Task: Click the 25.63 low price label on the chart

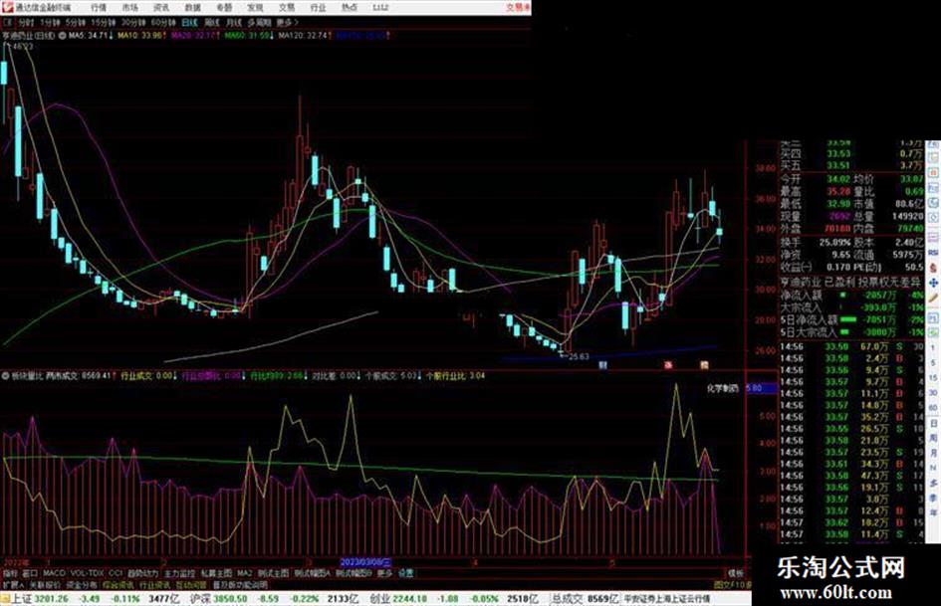Action: 579,357
